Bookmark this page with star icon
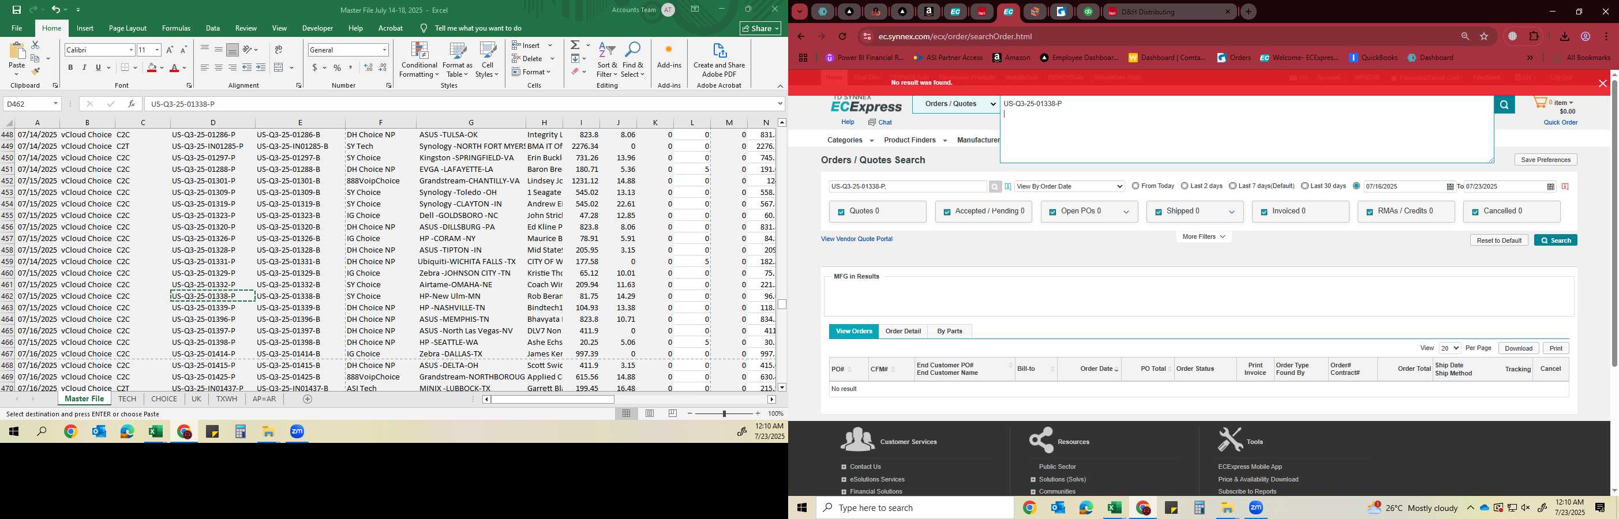The image size is (1619, 519). coord(1485,36)
